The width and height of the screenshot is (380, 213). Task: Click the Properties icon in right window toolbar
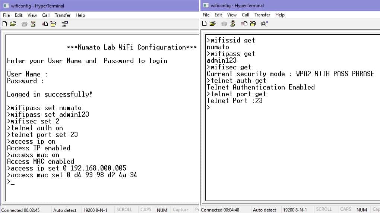pos(264,24)
